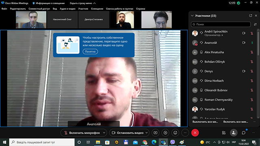Click the sort participants icon
260x146 pixels.
pyautogui.click(x=255, y=24)
